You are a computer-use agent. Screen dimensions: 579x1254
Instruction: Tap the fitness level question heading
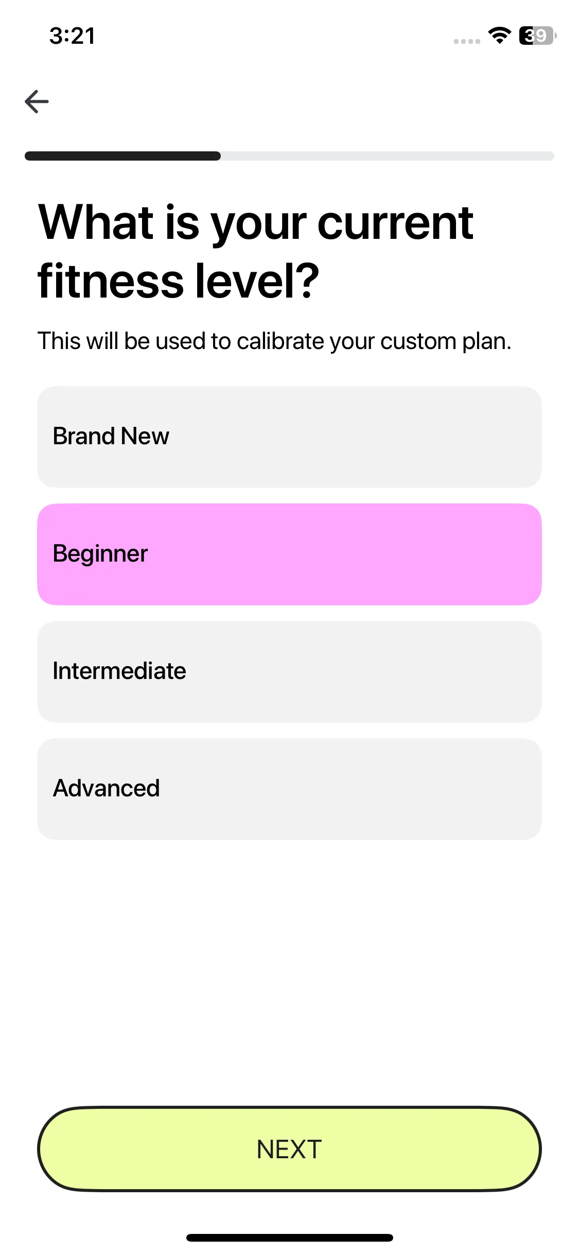coord(255,251)
